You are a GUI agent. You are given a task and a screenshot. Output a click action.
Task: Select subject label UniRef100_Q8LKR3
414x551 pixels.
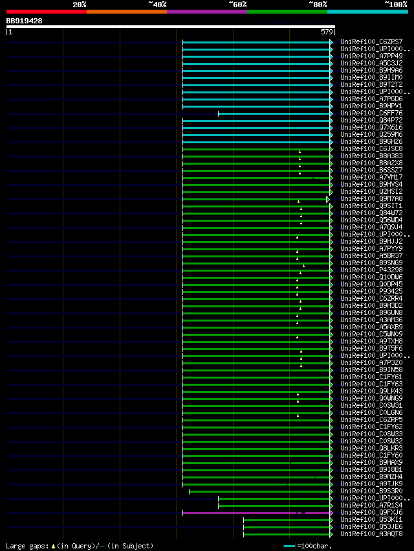371,448
